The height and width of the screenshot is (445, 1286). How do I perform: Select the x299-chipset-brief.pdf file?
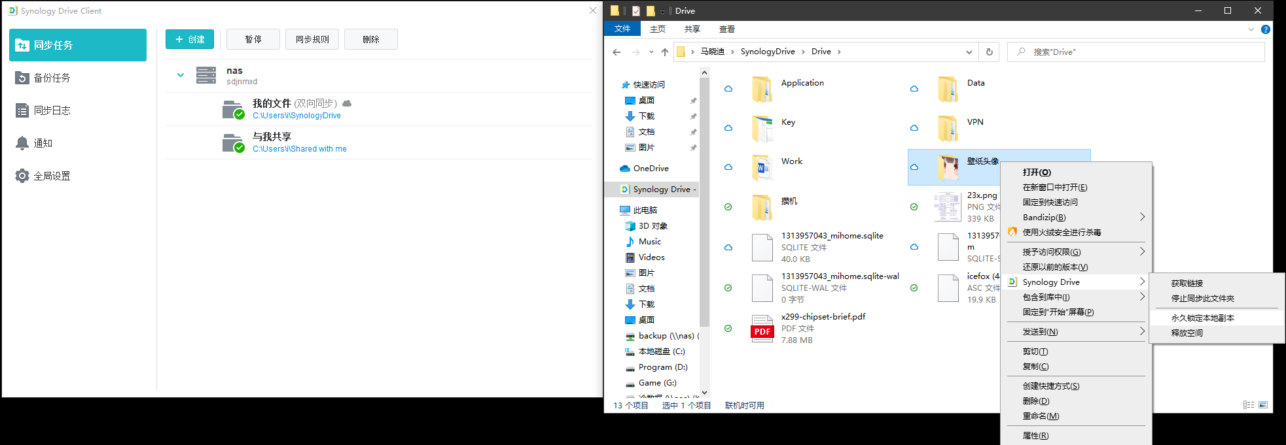823,317
